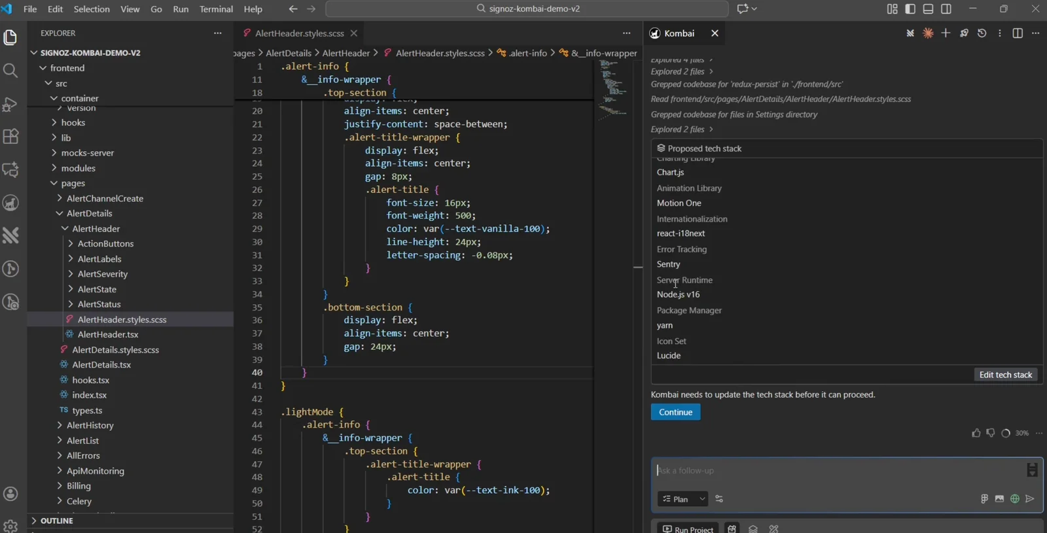The image size is (1047, 533).
Task: Toggle the secondary side bar visibility
Action: click(946, 9)
